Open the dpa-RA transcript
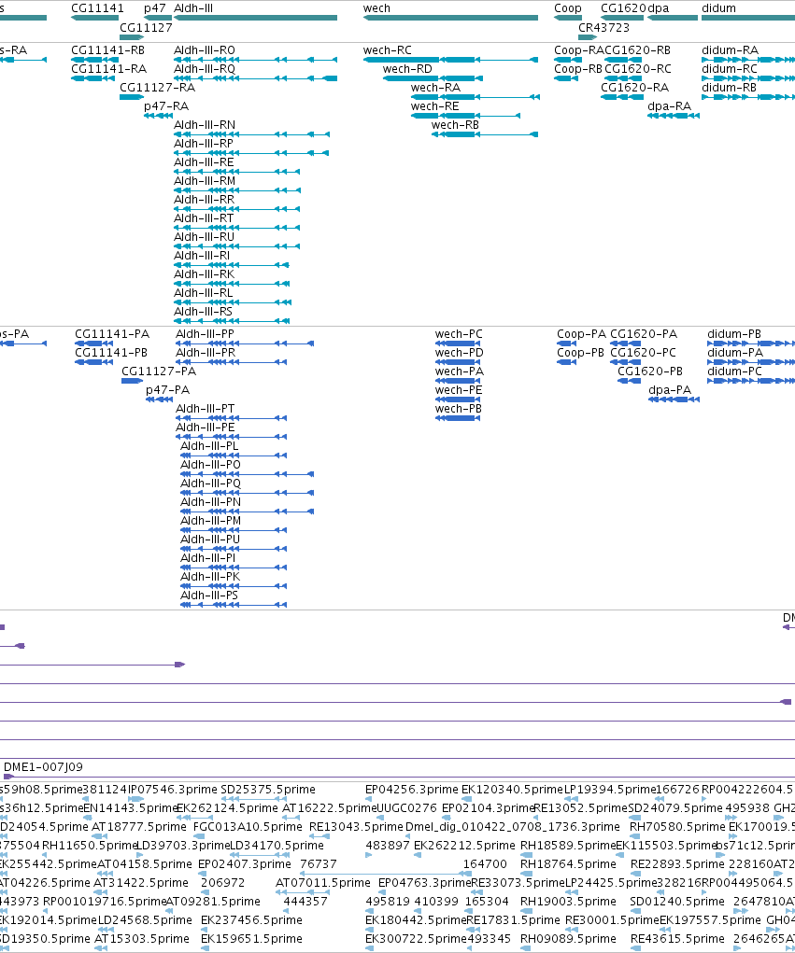The image size is (795, 953). coord(670,106)
